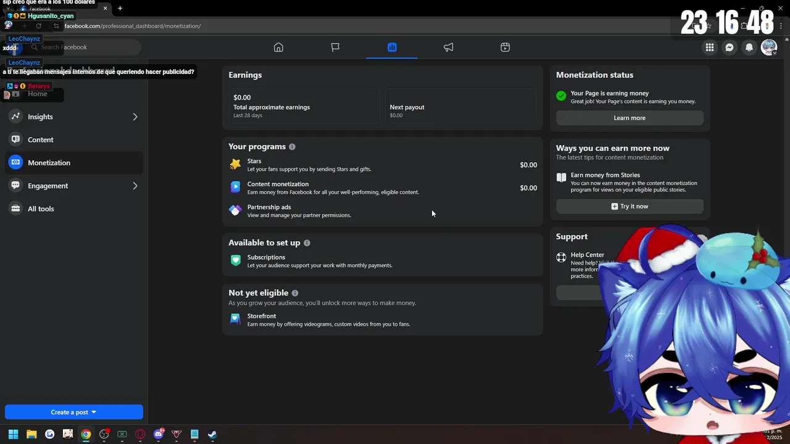Click the Total approximate earnings card
Screen dimensions: 790x444
(304, 106)
